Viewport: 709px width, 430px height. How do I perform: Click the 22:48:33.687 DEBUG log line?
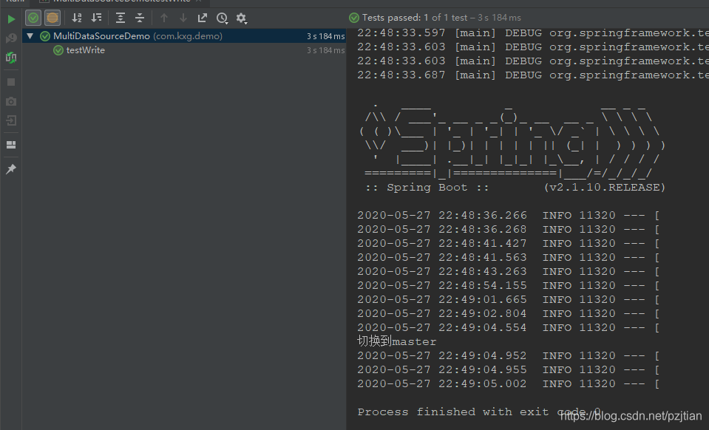click(x=532, y=75)
